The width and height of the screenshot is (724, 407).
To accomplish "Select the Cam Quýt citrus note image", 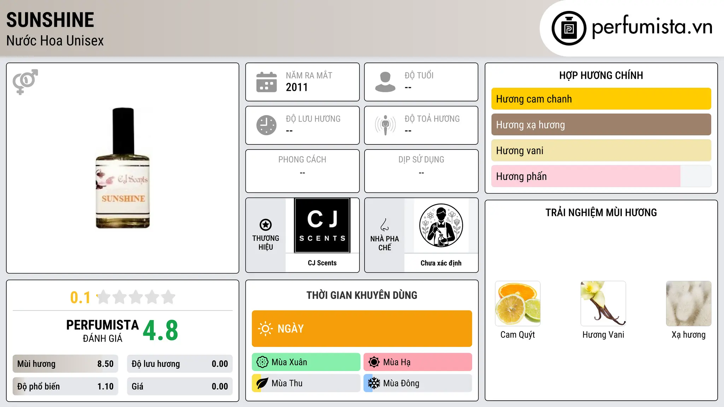I will point(518,303).
